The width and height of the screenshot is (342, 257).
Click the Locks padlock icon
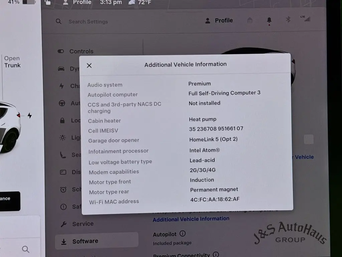(62, 120)
